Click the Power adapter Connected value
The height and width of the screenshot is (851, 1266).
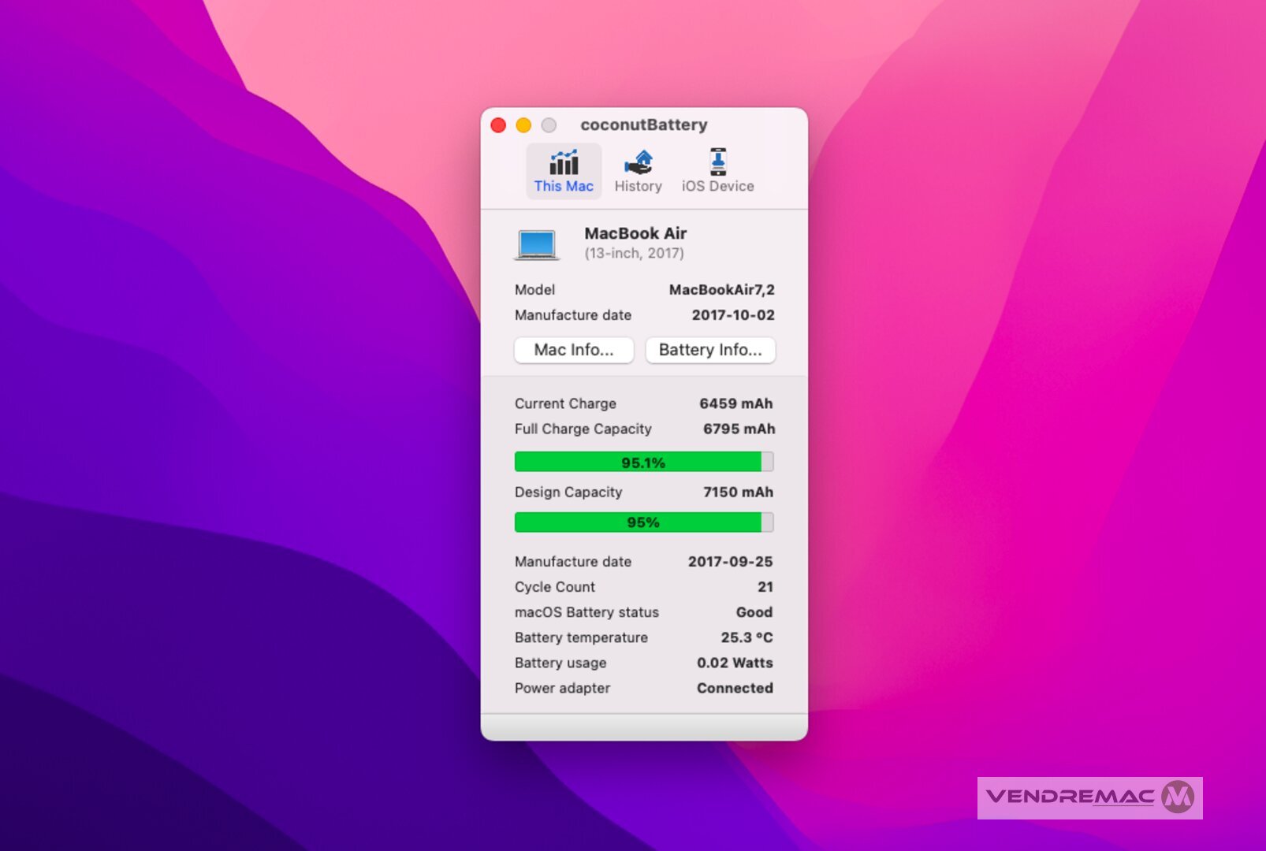tap(734, 688)
